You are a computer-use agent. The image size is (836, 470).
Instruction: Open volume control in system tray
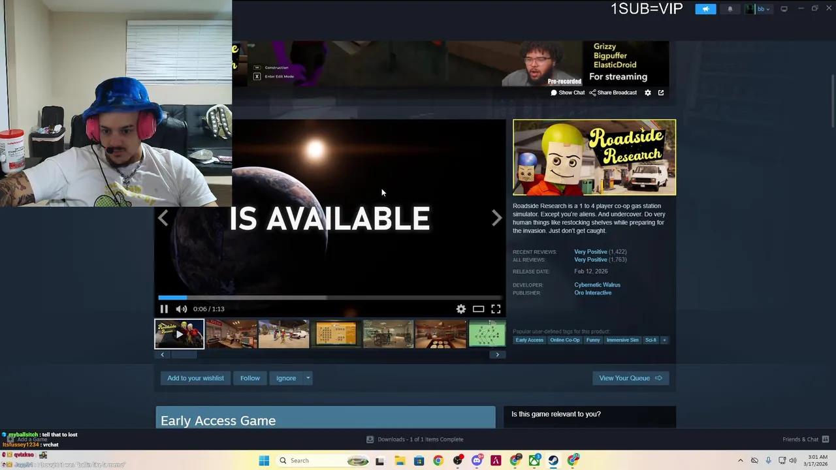(793, 461)
